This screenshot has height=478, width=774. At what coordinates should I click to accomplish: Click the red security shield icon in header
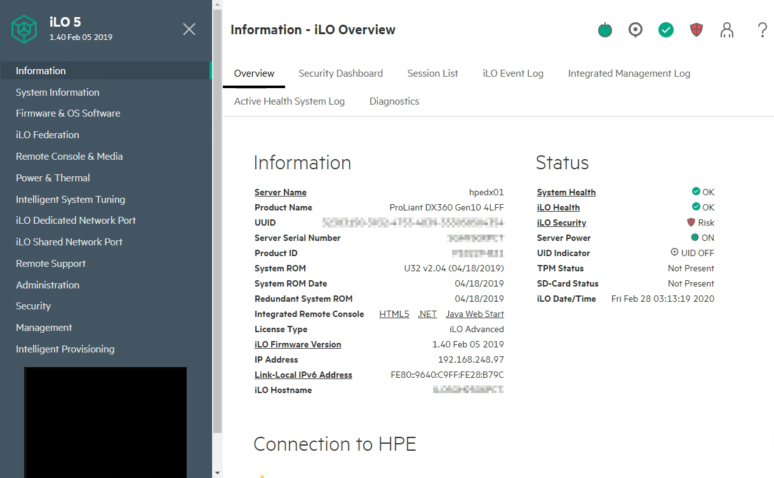pos(697,30)
